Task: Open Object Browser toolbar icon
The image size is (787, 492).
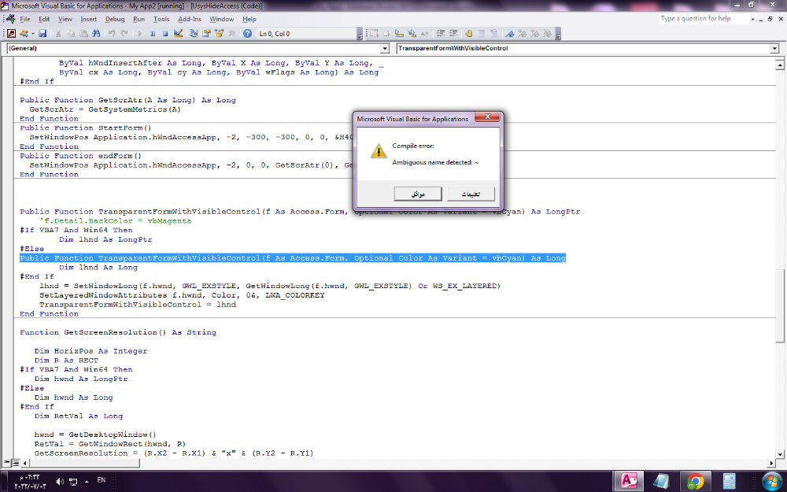Action: click(219, 34)
